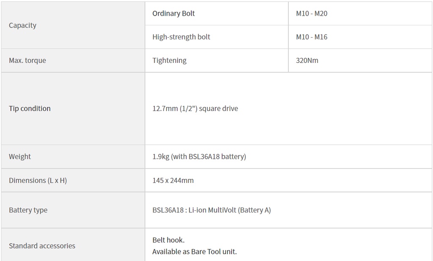
Task: Select the High-strength bolt cell
Action: click(x=216, y=37)
